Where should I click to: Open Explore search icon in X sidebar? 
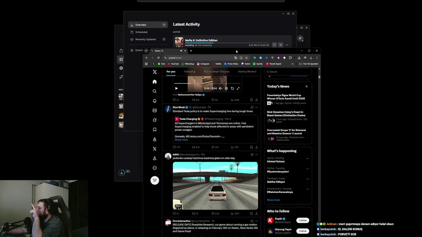tap(155, 91)
